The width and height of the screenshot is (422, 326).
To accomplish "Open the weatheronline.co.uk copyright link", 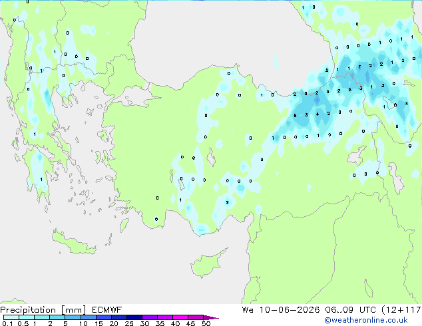I will (365, 320).
